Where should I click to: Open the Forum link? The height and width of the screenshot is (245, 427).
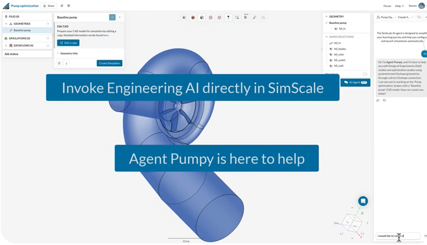(387, 6)
